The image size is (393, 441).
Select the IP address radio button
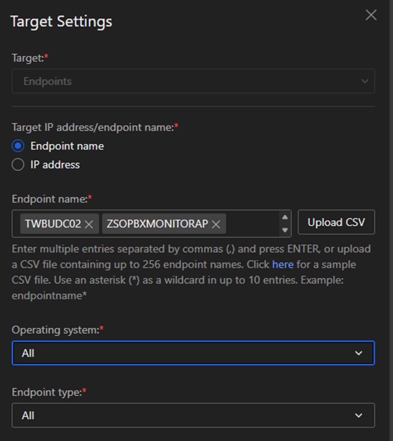click(x=18, y=165)
